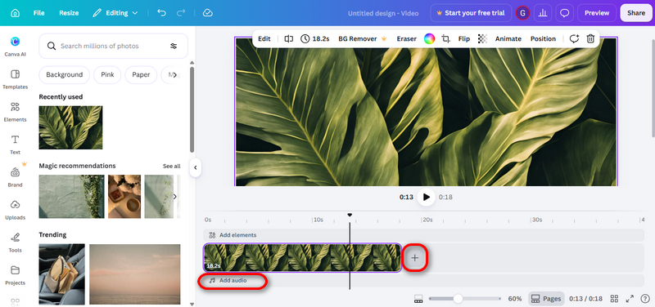
Task: Open the Uploads panel
Action: [15, 210]
